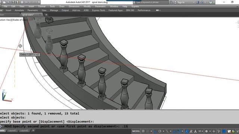The height and width of the screenshot is (134, 239).
Task: Click the Autodesk Exchange Apps X icon
Action: [198, 2]
